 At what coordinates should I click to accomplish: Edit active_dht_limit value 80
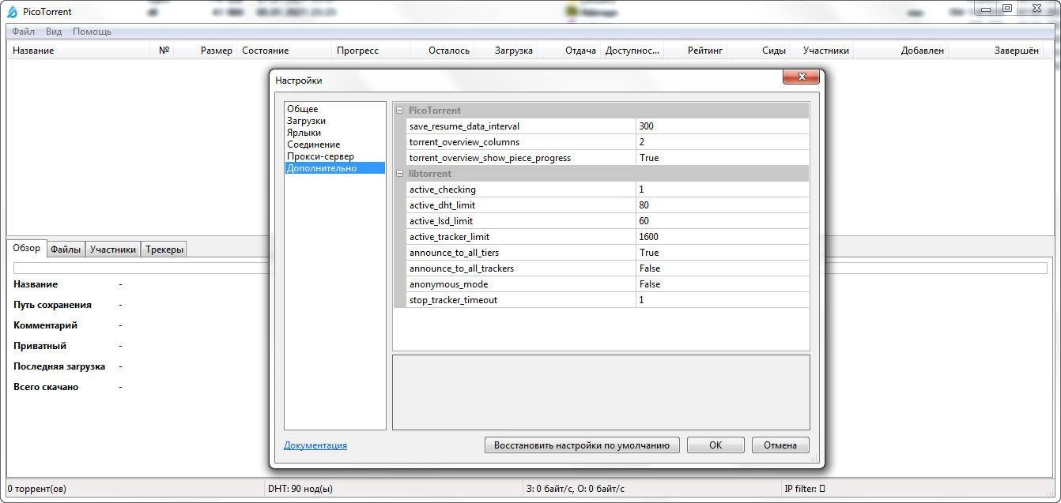coord(723,205)
